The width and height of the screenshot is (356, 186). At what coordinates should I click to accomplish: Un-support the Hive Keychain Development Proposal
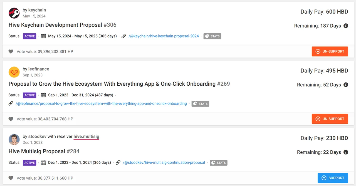point(330,51)
